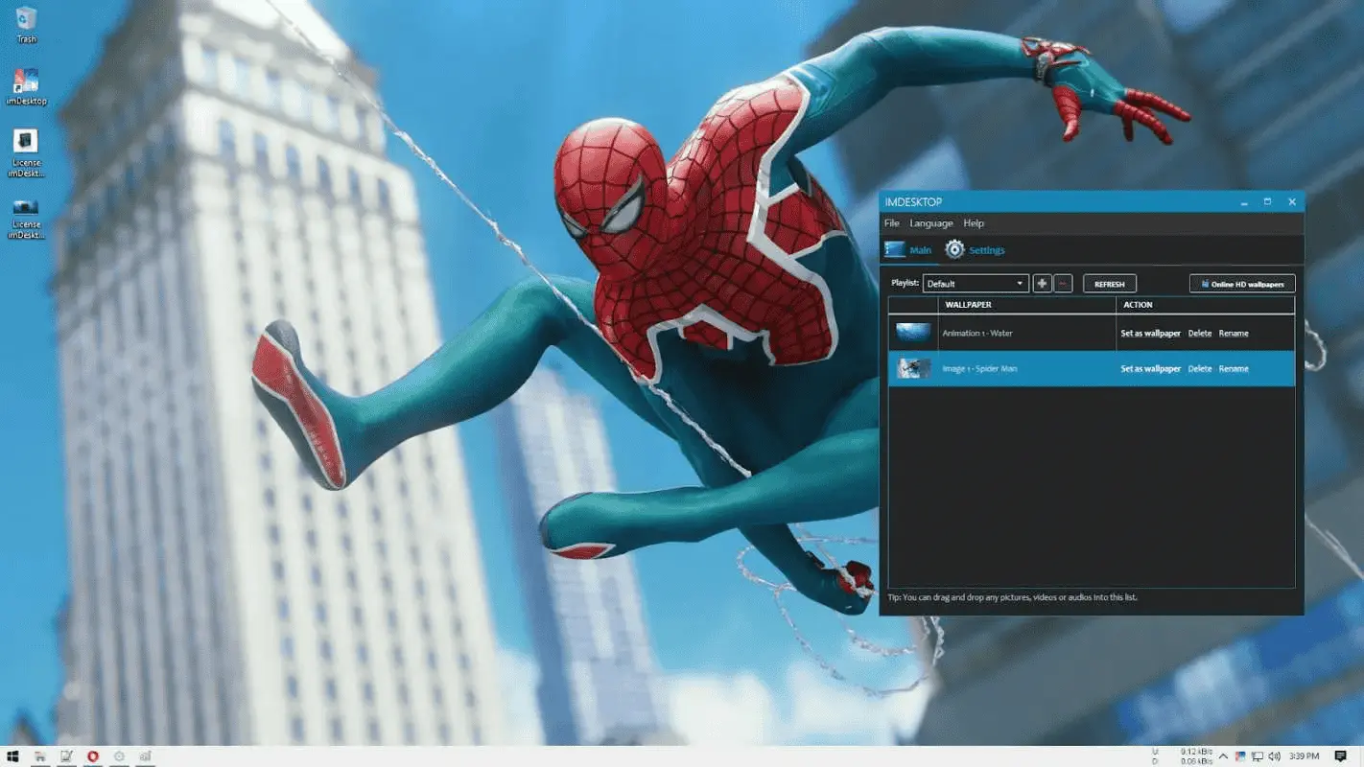This screenshot has height=767, width=1364.
Task: Delete the Animation 1 - Water entry
Action: (1200, 334)
